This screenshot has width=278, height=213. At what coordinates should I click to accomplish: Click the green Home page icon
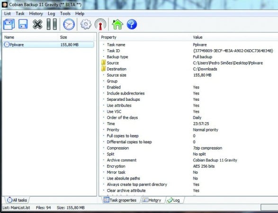(117, 24)
